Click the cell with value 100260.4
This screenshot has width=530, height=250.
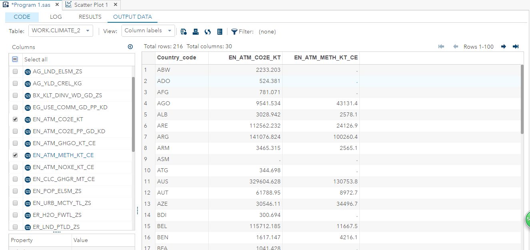coord(321,137)
